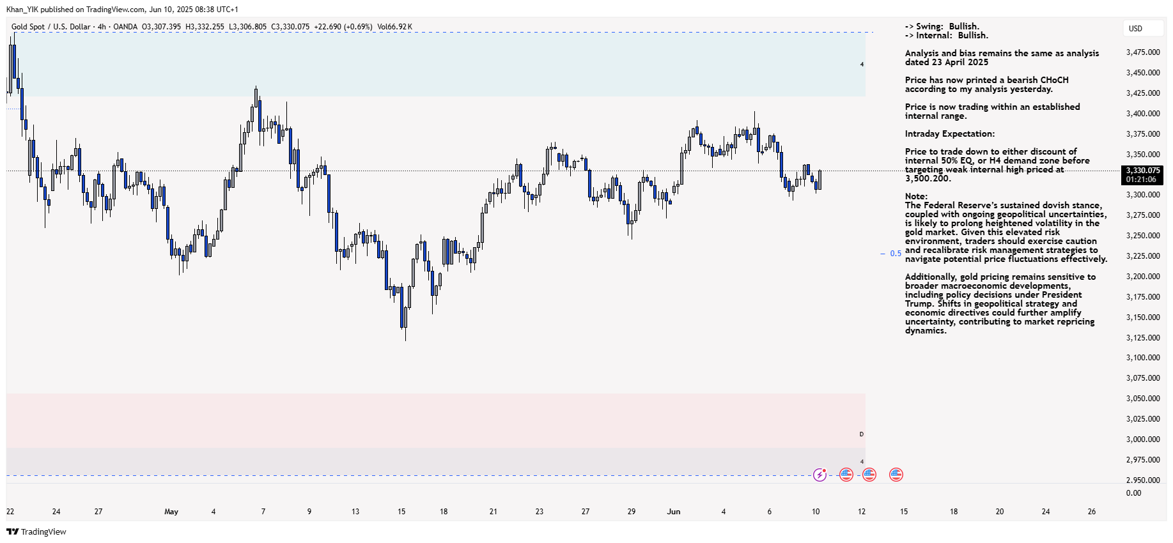
Task: Click the 'Internal: Bullish.' annotation line
Action: pyautogui.click(x=947, y=35)
